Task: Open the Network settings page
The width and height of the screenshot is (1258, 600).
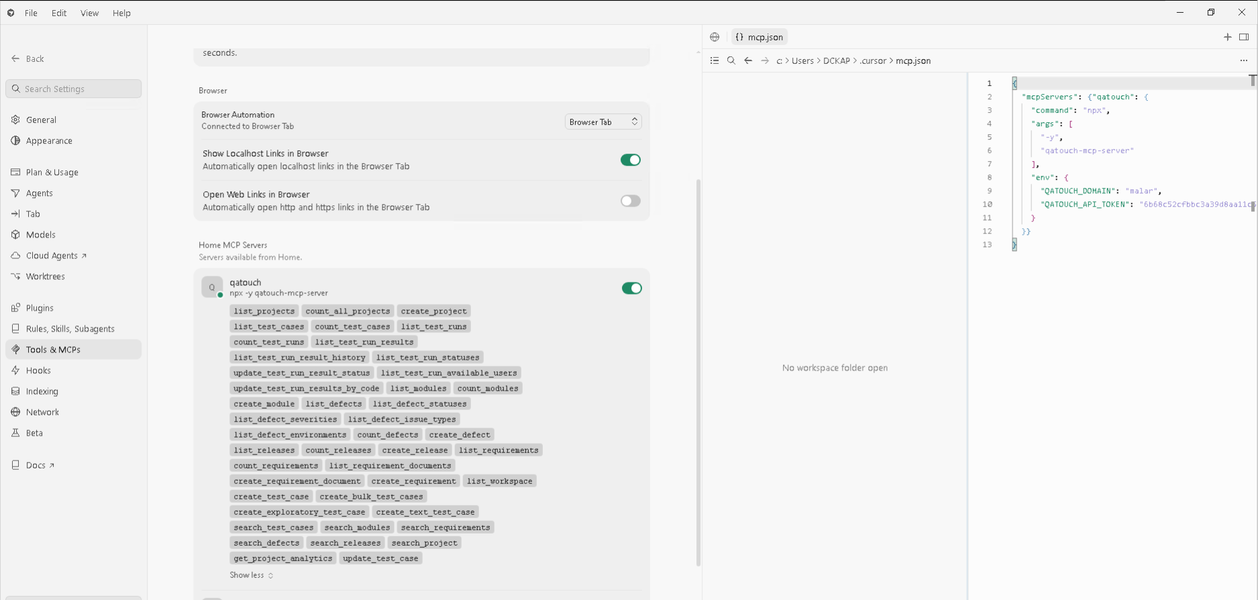Action: (73, 411)
